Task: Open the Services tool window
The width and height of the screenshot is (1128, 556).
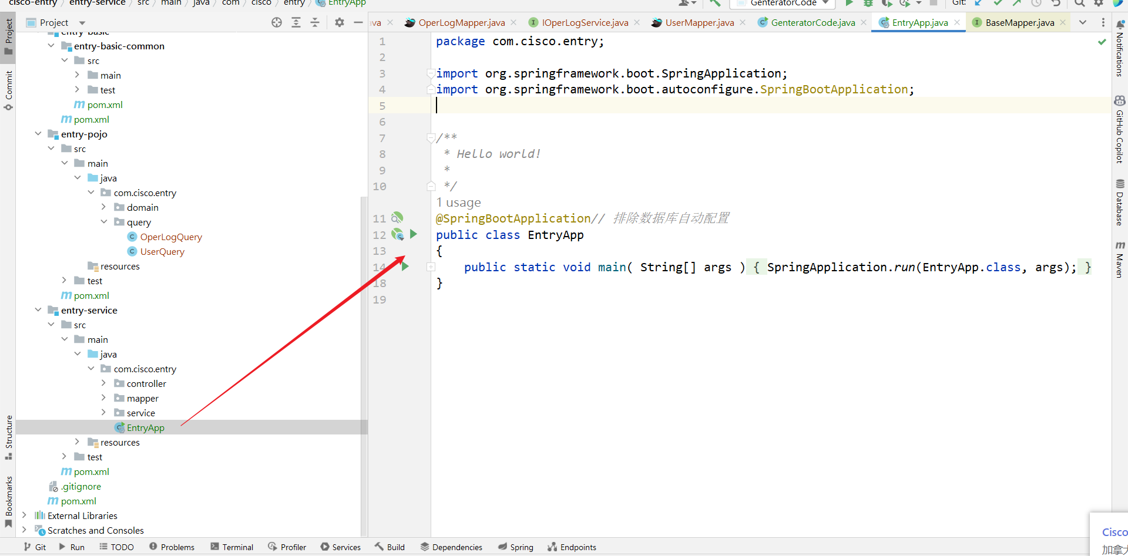Action: [341, 547]
